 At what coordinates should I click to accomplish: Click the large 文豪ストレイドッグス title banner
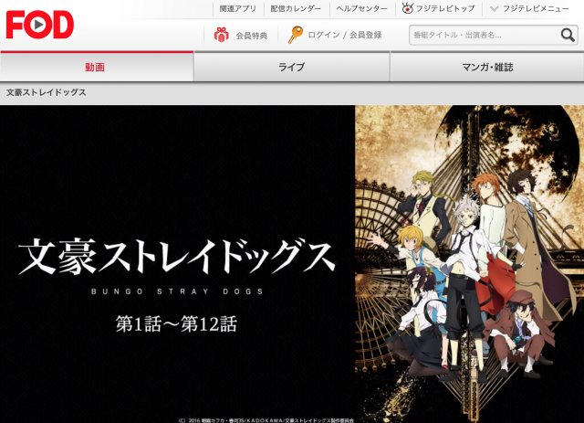point(177,258)
